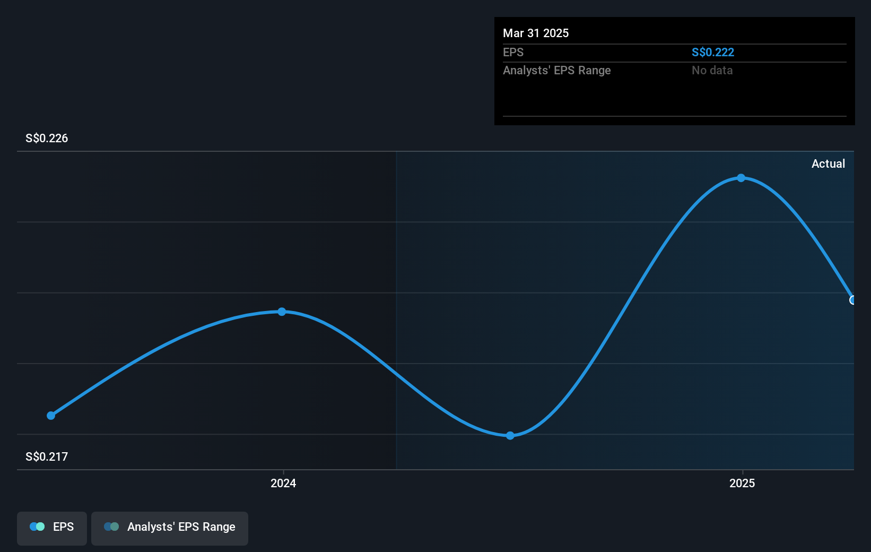Click the blue S$0.222 EPS value
Screen dimensions: 871x552
[713, 52]
